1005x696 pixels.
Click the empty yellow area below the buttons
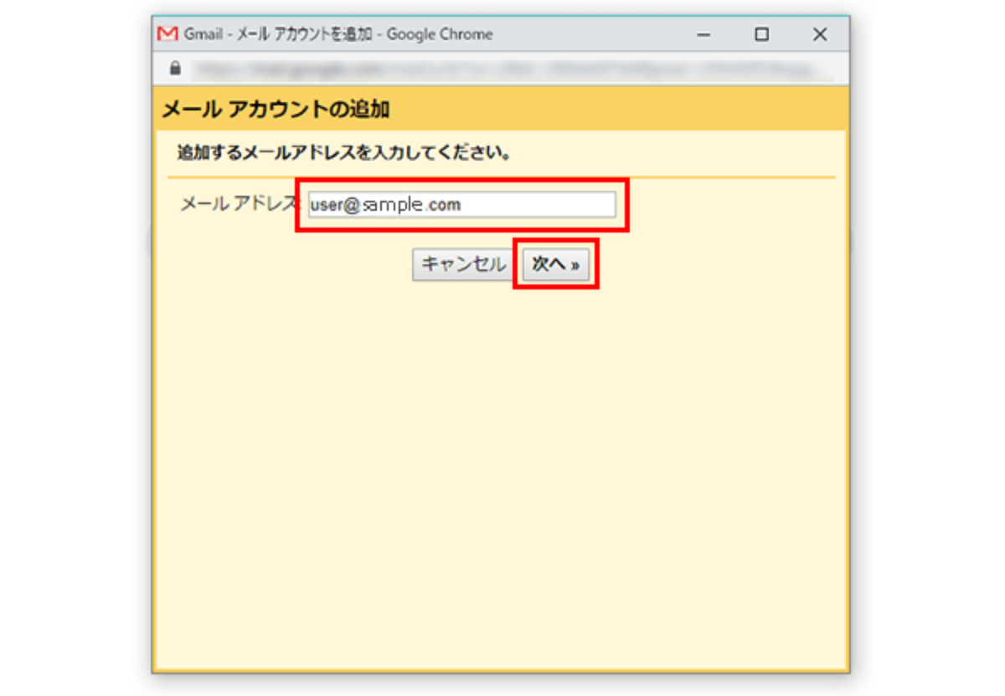click(x=502, y=468)
